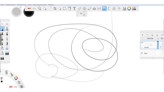The width and height of the screenshot is (164, 92).
Task: Open the Моя учетная запись menu
Action: pos(40,5)
